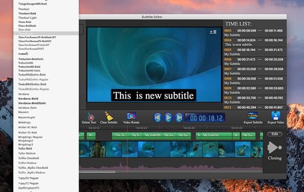The image size is (304, 192).
Task: Click the horizontal timeline scrollbar
Action: point(98,171)
